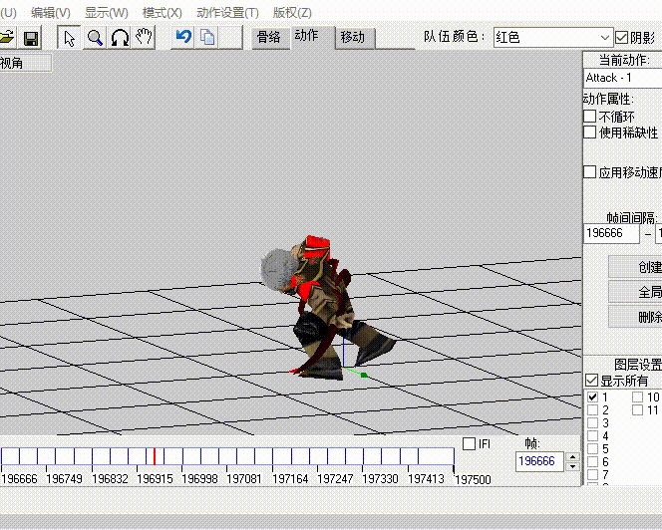Open the 版权(Z) menu

pyautogui.click(x=292, y=13)
